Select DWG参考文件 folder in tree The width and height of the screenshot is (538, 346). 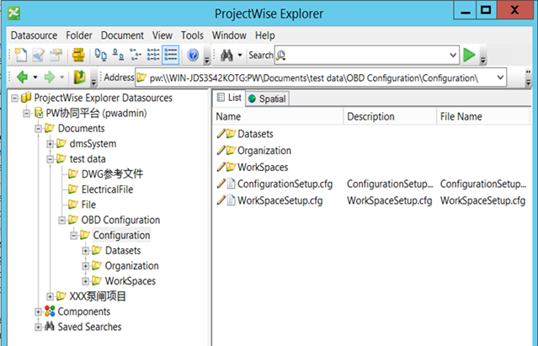[x=112, y=174]
